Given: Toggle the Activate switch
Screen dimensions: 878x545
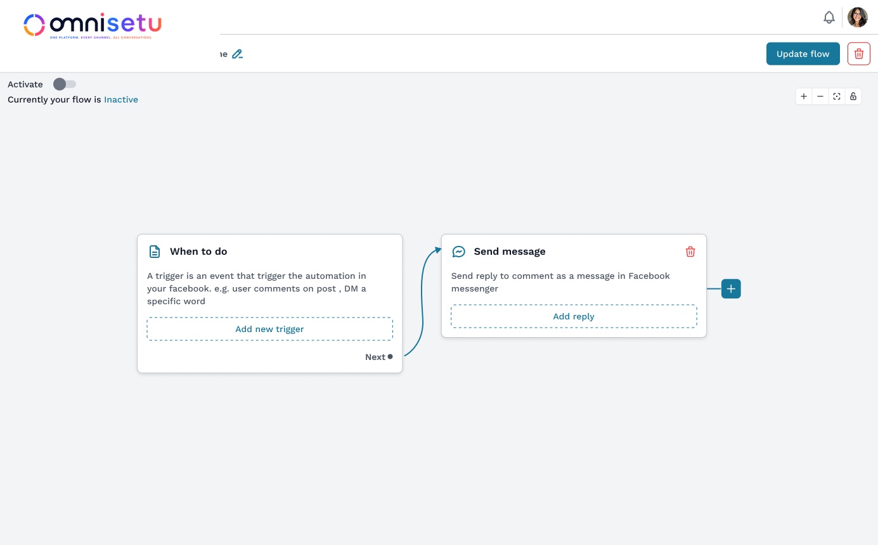Looking at the screenshot, I should pyautogui.click(x=65, y=84).
